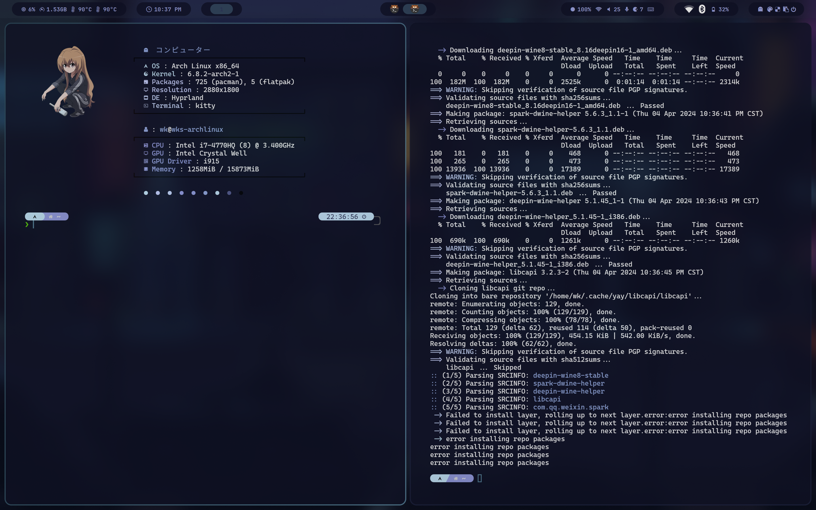Select the first kitty taskbar icon
Image resolution: width=816 pixels, height=510 pixels.
(394, 9)
